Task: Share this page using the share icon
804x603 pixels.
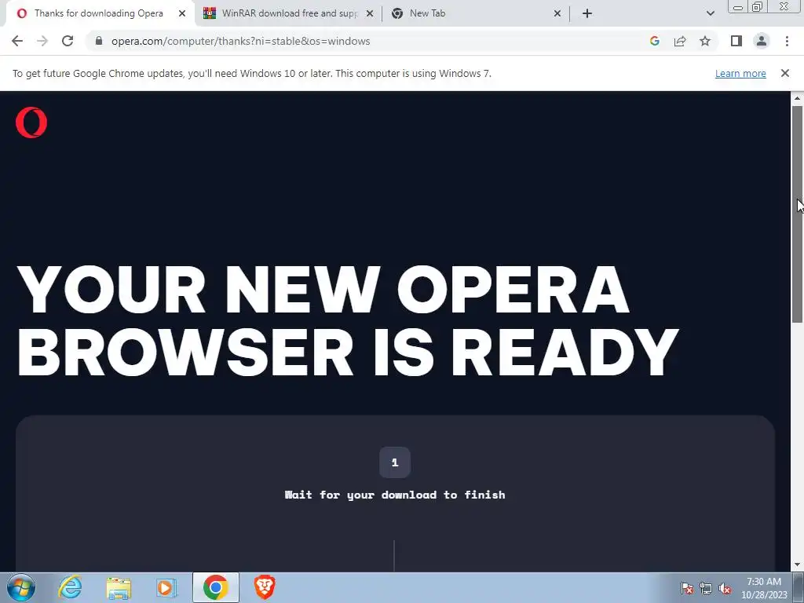Action: [680, 41]
